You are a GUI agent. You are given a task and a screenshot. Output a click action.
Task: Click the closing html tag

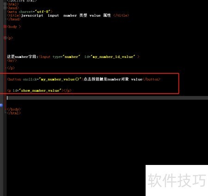coord(14,113)
